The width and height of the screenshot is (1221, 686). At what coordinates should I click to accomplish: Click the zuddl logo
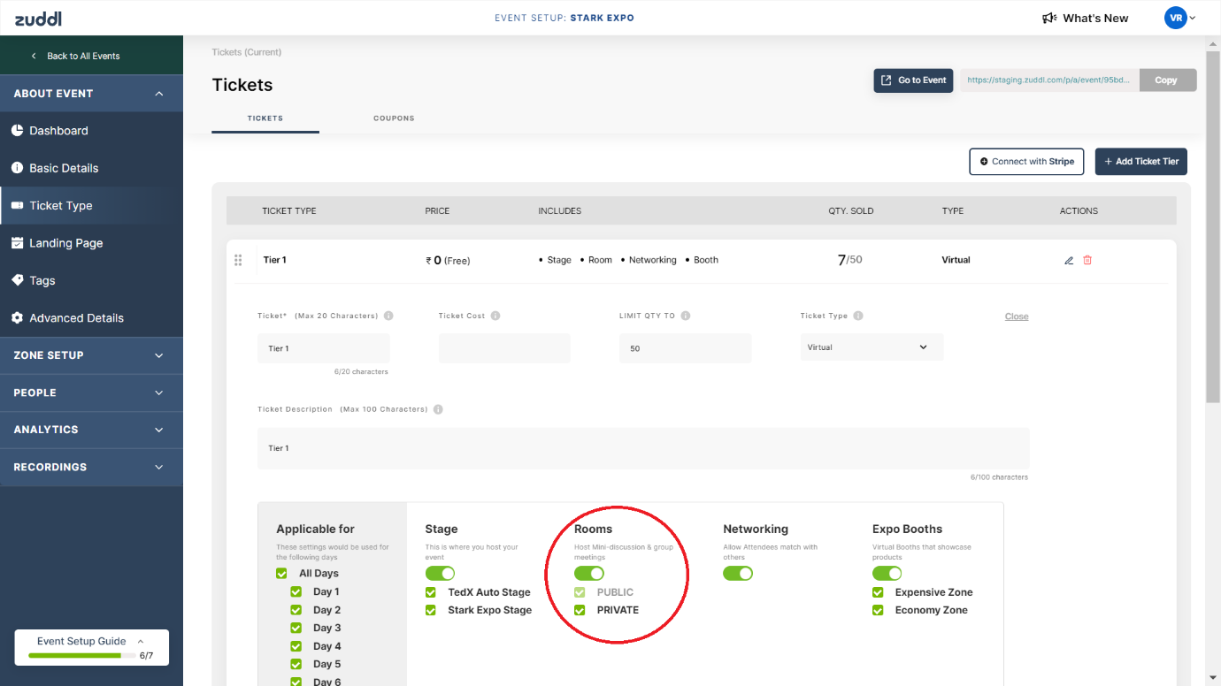tap(38, 19)
